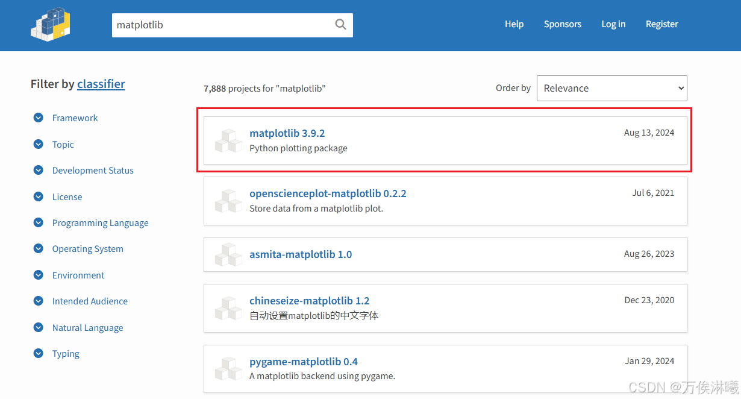Click the package icon beside chineseize-matplotlib
This screenshot has height=399, width=741.
[x=228, y=309]
